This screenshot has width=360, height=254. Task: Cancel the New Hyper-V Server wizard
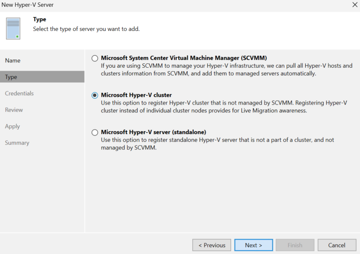337,245
